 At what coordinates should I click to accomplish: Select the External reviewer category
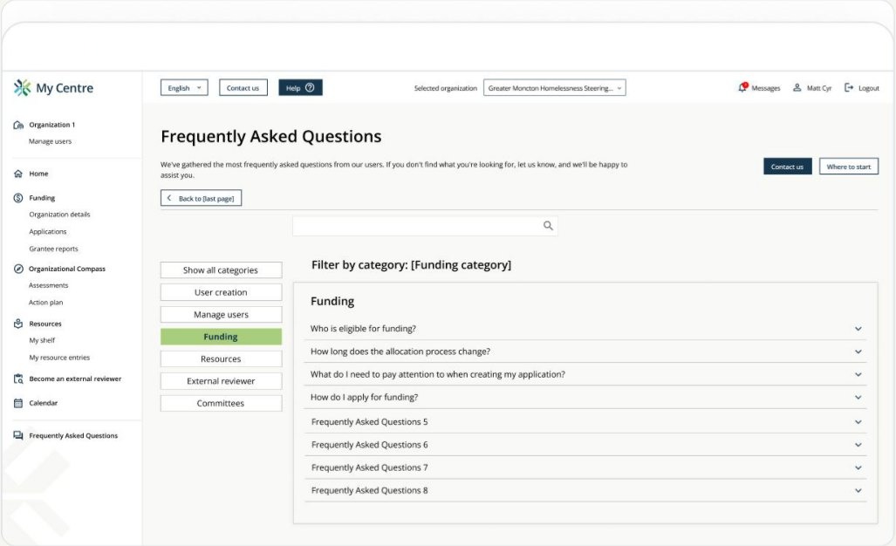[x=221, y=381]
